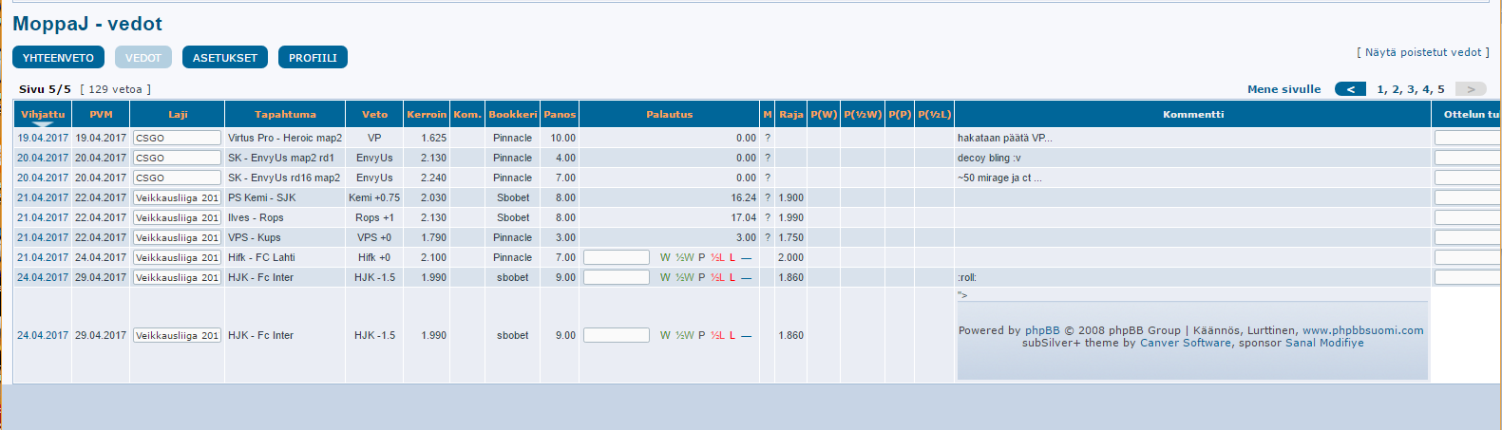
Task: Switch to the Asetukset tab
Action: pyautogui.click(x=225, y=58)
